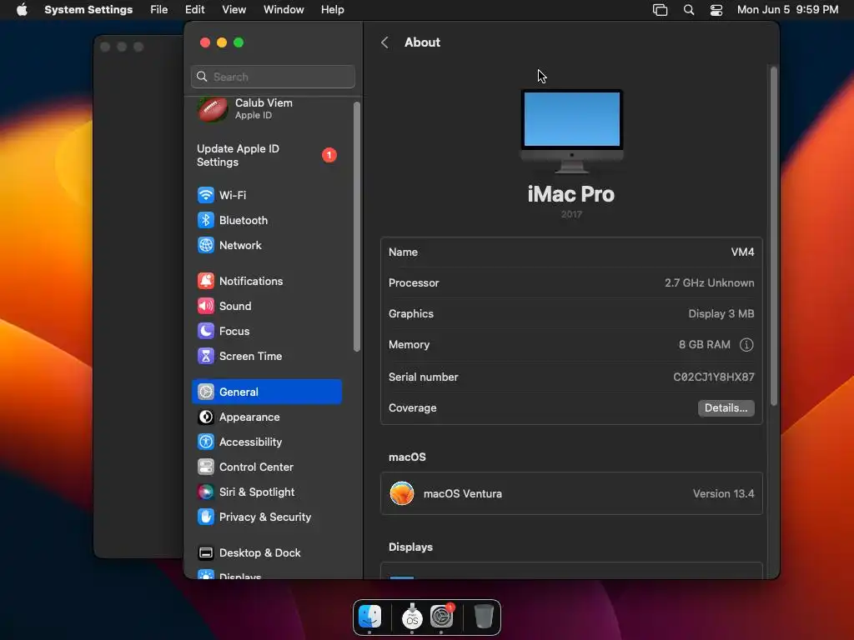Open the Trash in the Dock
The image size is (854, 640).
tap(484, 617)
